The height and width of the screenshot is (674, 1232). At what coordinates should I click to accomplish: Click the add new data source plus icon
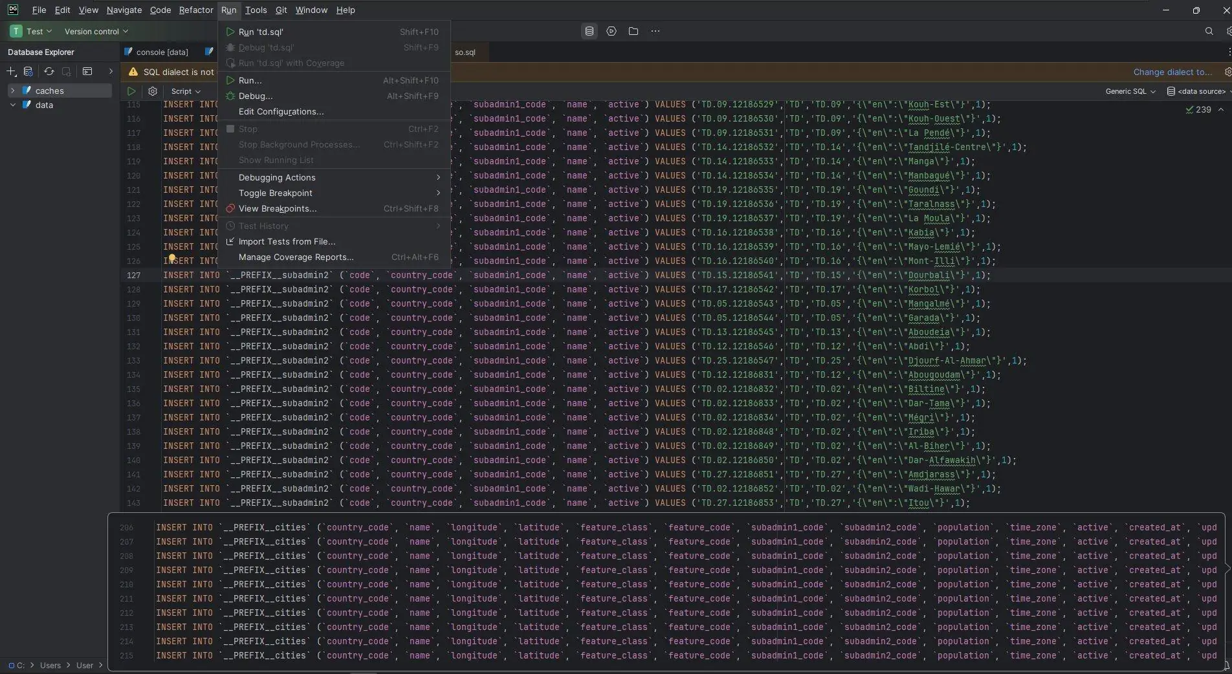click(x=11, y=72)
